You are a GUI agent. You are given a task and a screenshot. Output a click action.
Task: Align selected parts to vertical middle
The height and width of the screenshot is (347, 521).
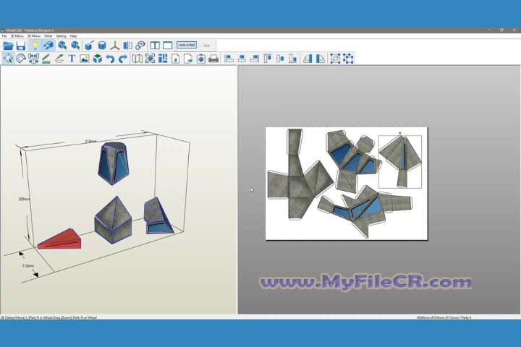(280, 59)
